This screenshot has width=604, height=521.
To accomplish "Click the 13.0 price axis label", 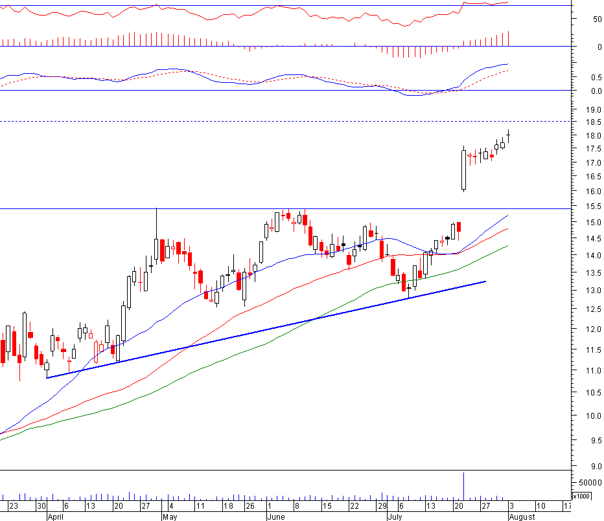I will click(594, 291).
